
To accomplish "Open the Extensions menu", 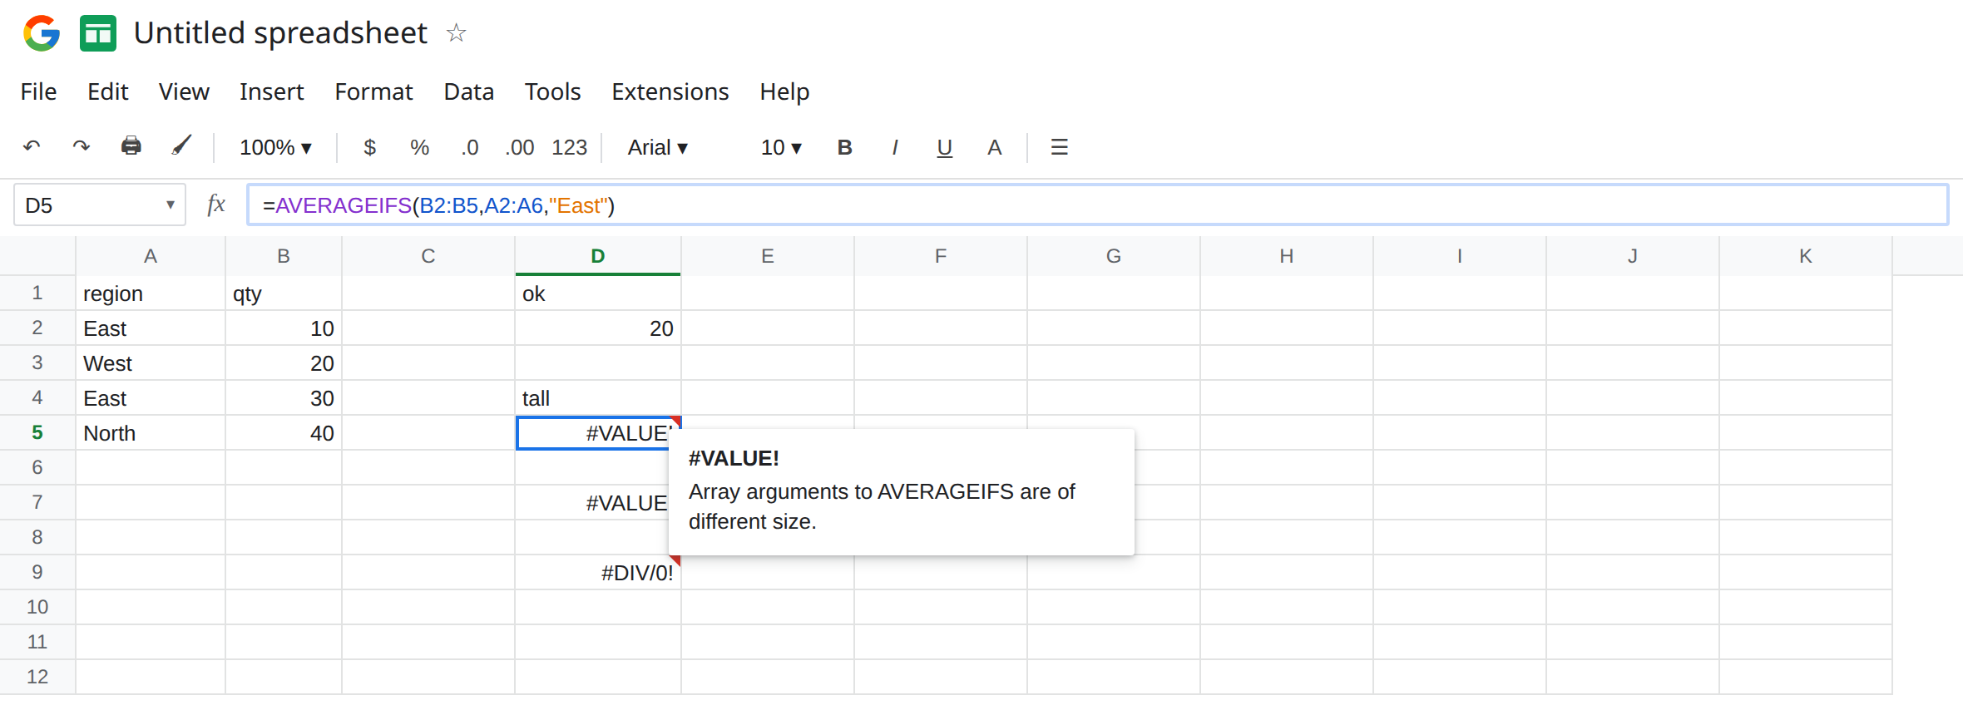I will (x=670, y=91).
